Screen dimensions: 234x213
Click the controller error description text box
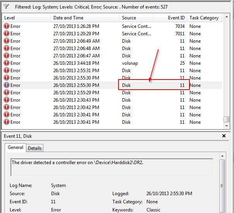[x=112, y=167]
